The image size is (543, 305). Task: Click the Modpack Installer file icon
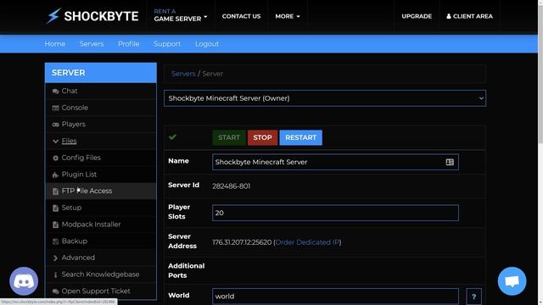(55, 225)
